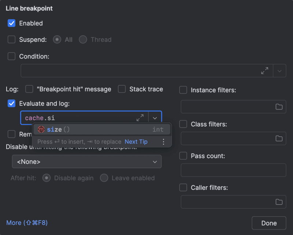Open the More settings link
293x235 pixels.
click(27, 223)
